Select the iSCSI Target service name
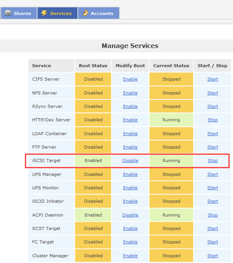Viewport: 233px width, 263px height. click(x=46, y=160)
